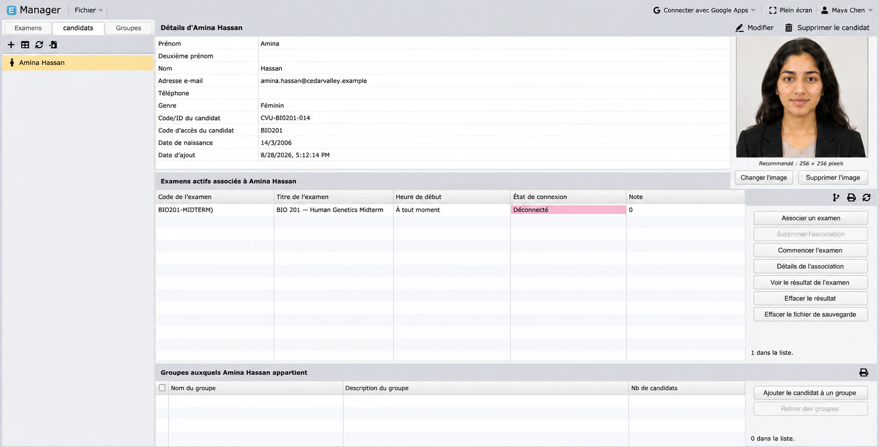This screenshot has height=447, width=879.
Task: Expand the Maya Chen account dropdown arrow
Action: click(870, 10)
